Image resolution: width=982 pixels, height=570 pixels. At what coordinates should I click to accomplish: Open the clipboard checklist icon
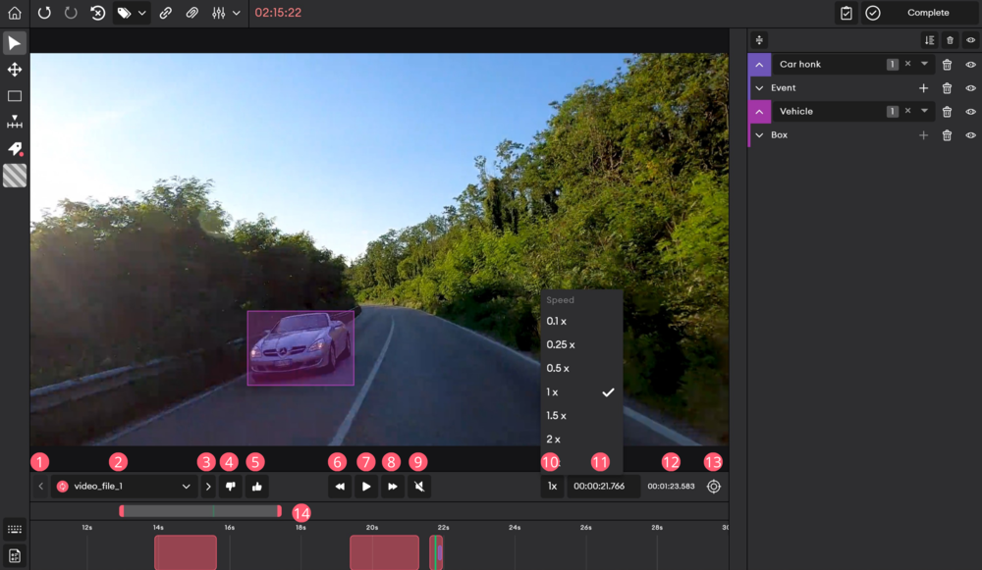(x=846, y=13)
